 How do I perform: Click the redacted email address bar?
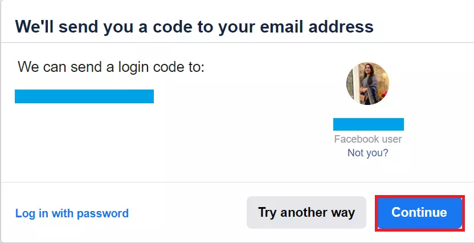pyautogui.click(x=84, y=96)
